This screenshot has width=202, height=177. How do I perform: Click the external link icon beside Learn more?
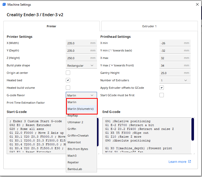189,162
